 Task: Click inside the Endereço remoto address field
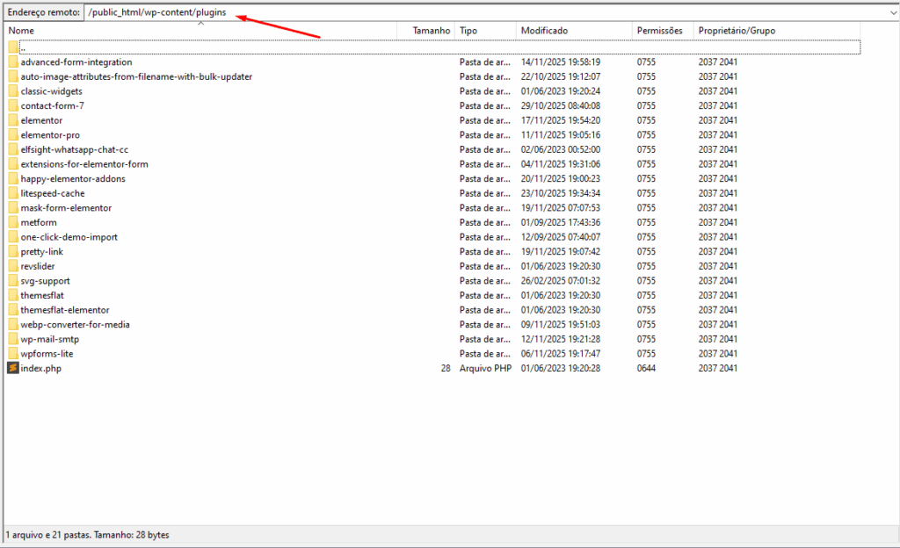[x=176, y=12]
